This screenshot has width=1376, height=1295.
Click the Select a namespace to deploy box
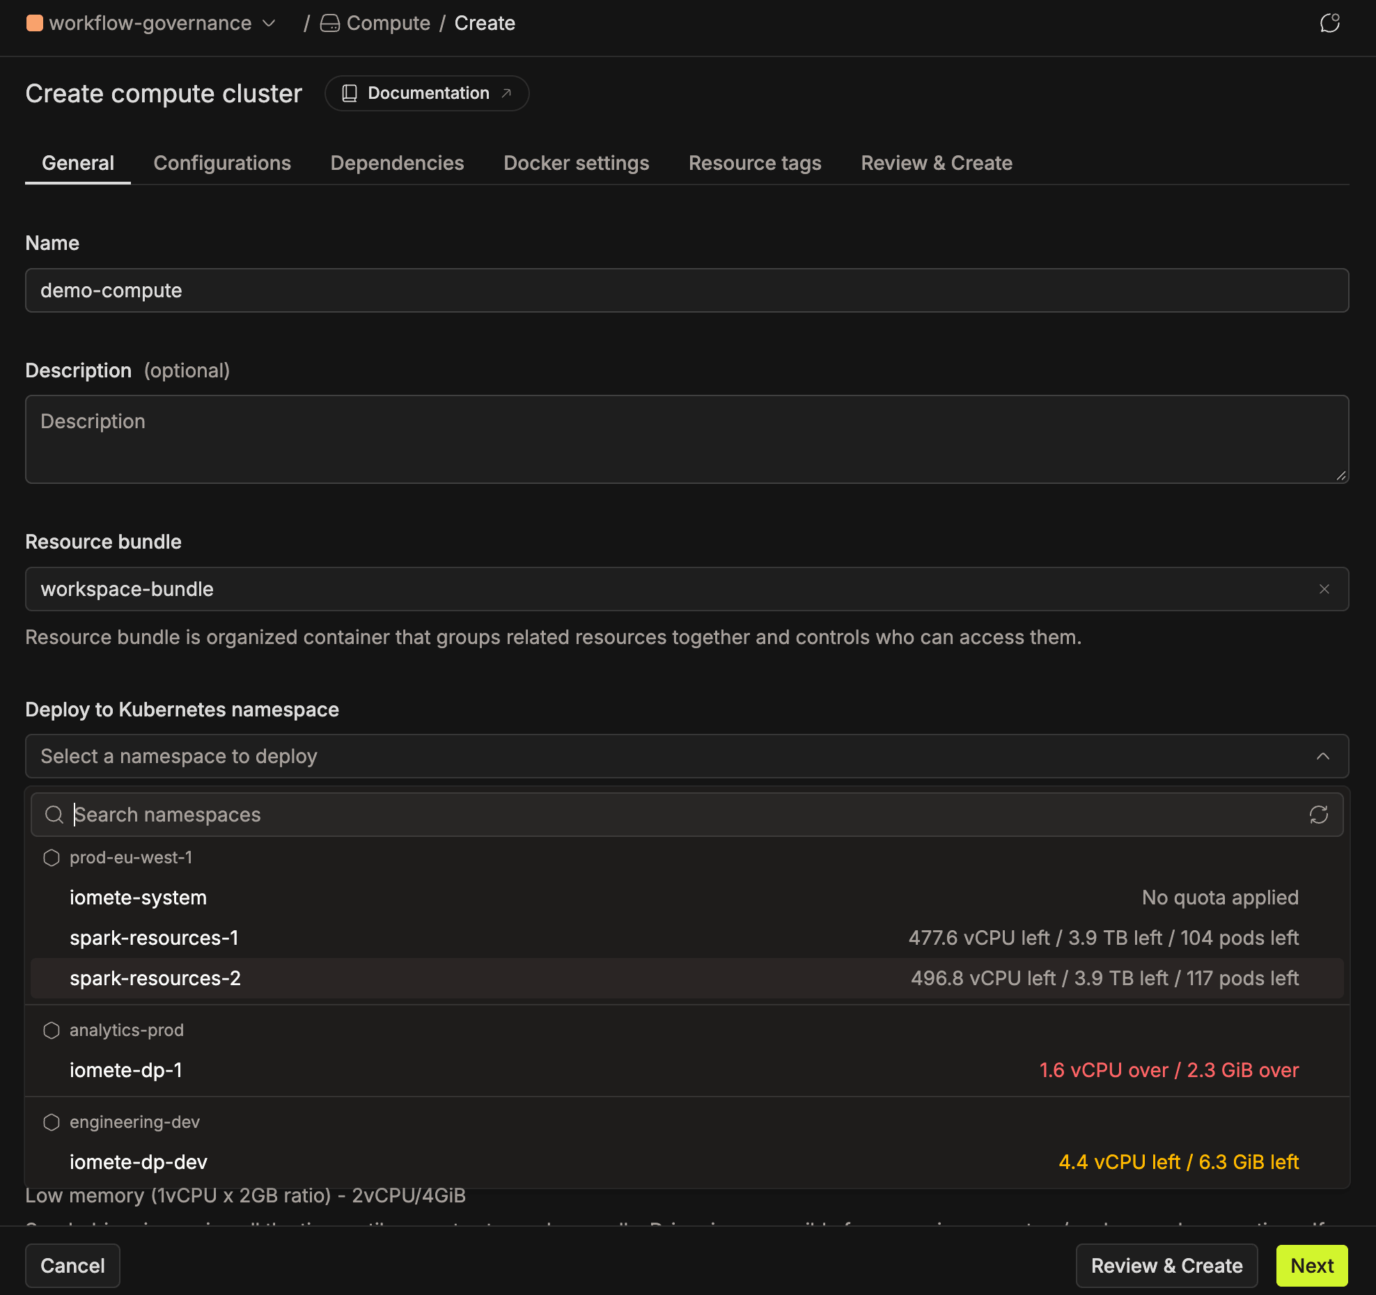click(687, 756)
